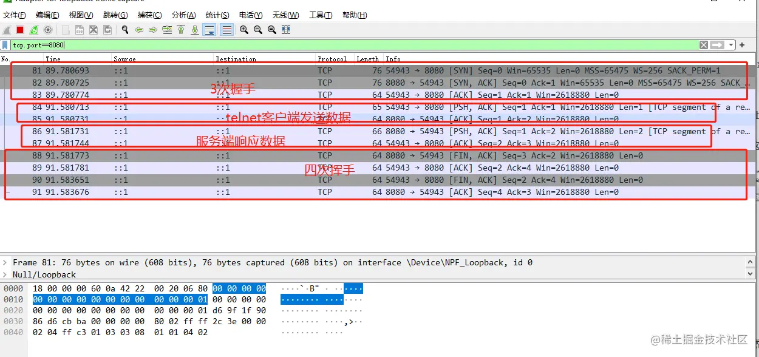Screen dimensions: 759x357
Task: Find a packet with magnifier icon
Action: coord(125,30)
